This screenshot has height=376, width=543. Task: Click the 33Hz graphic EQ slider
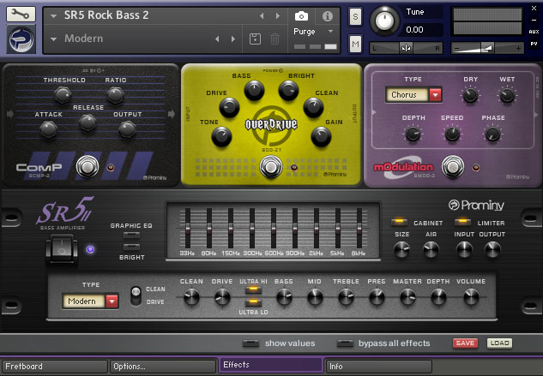[x=188, y=230]
